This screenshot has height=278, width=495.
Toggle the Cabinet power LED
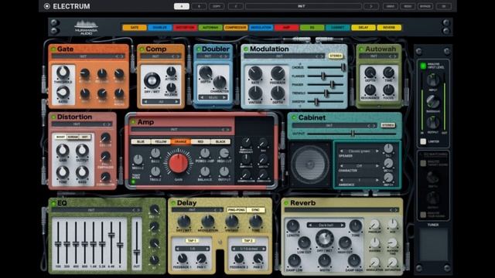(294, 117)
